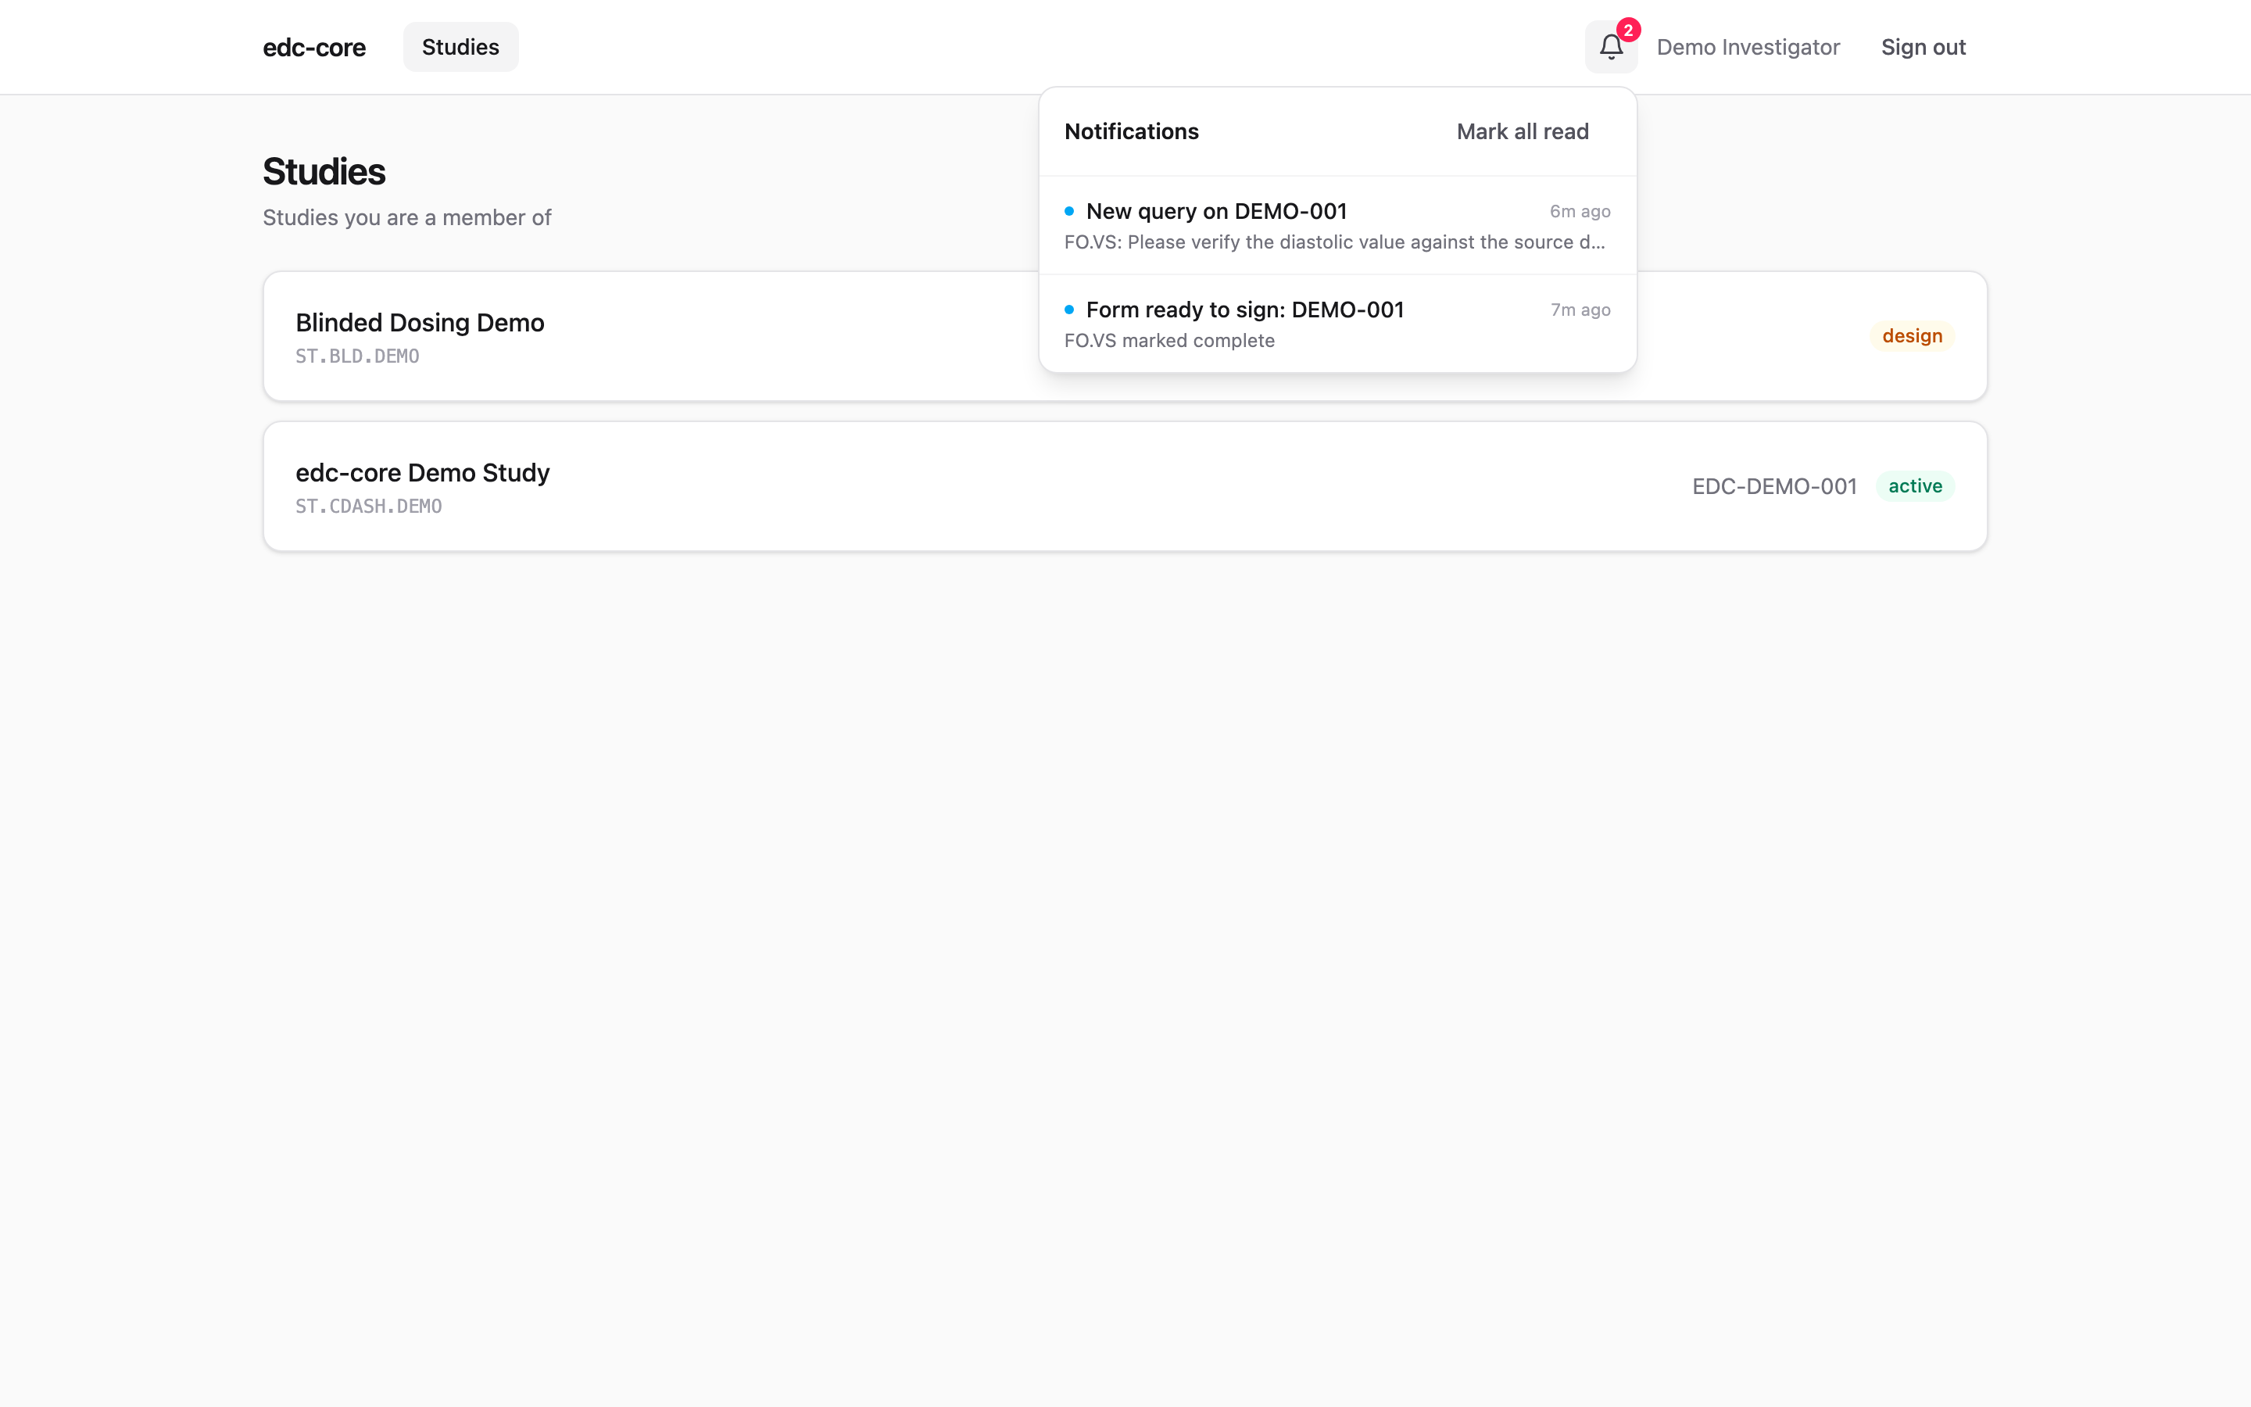
Task: Click the Sign out button
Action: [x=1923, y=47]
